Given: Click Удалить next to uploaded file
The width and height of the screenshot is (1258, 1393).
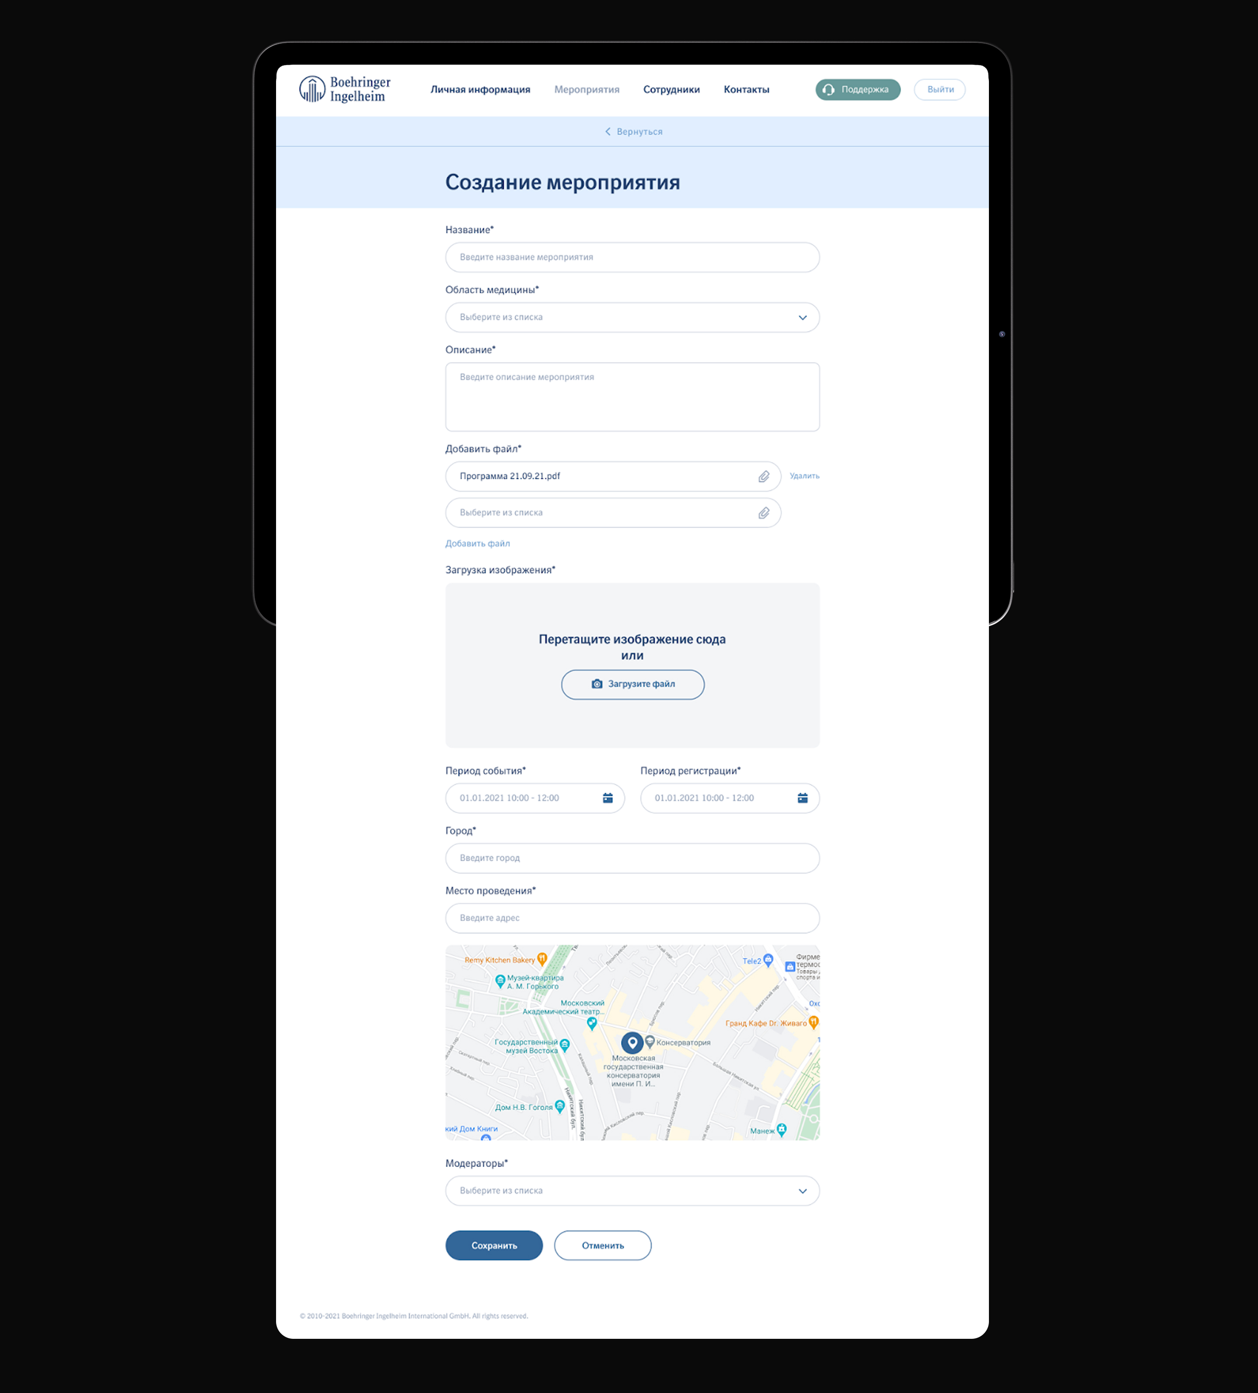Looking at the screenshot, I should (804, 476).
